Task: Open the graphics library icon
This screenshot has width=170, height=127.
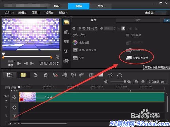Action: pos(66,61)
